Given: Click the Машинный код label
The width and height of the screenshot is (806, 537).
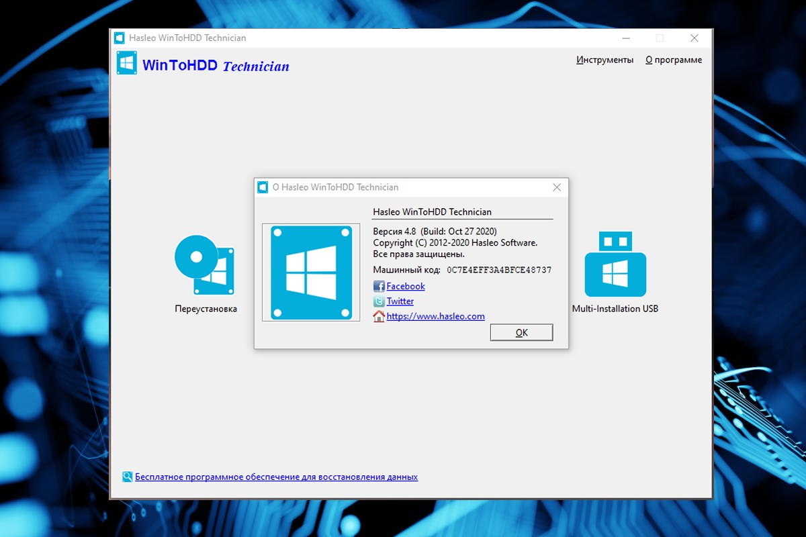Looking at the screenshot, I should point(406,270).
